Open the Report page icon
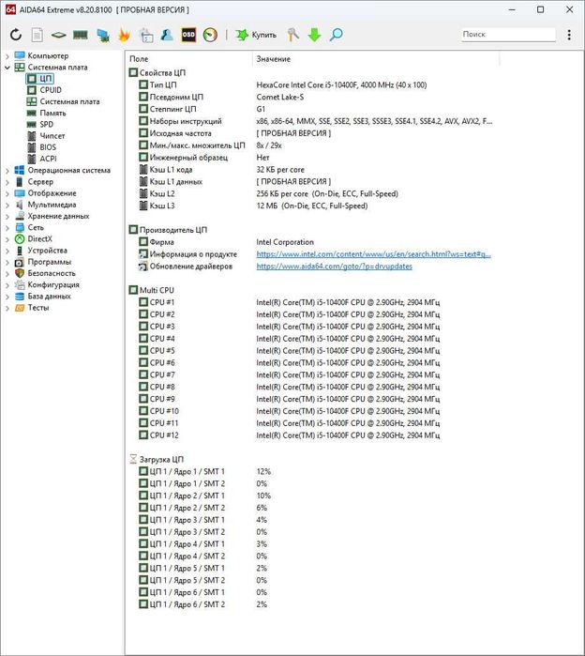 click(37, 35)
